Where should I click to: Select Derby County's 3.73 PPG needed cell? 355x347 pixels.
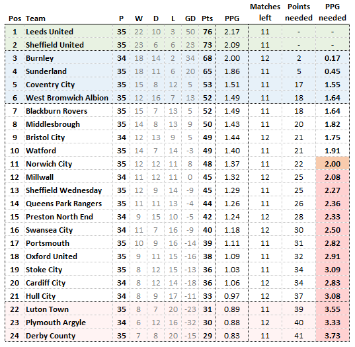point(333,336)
